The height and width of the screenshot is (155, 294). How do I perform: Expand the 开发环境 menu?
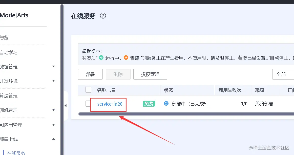(53, 81)
